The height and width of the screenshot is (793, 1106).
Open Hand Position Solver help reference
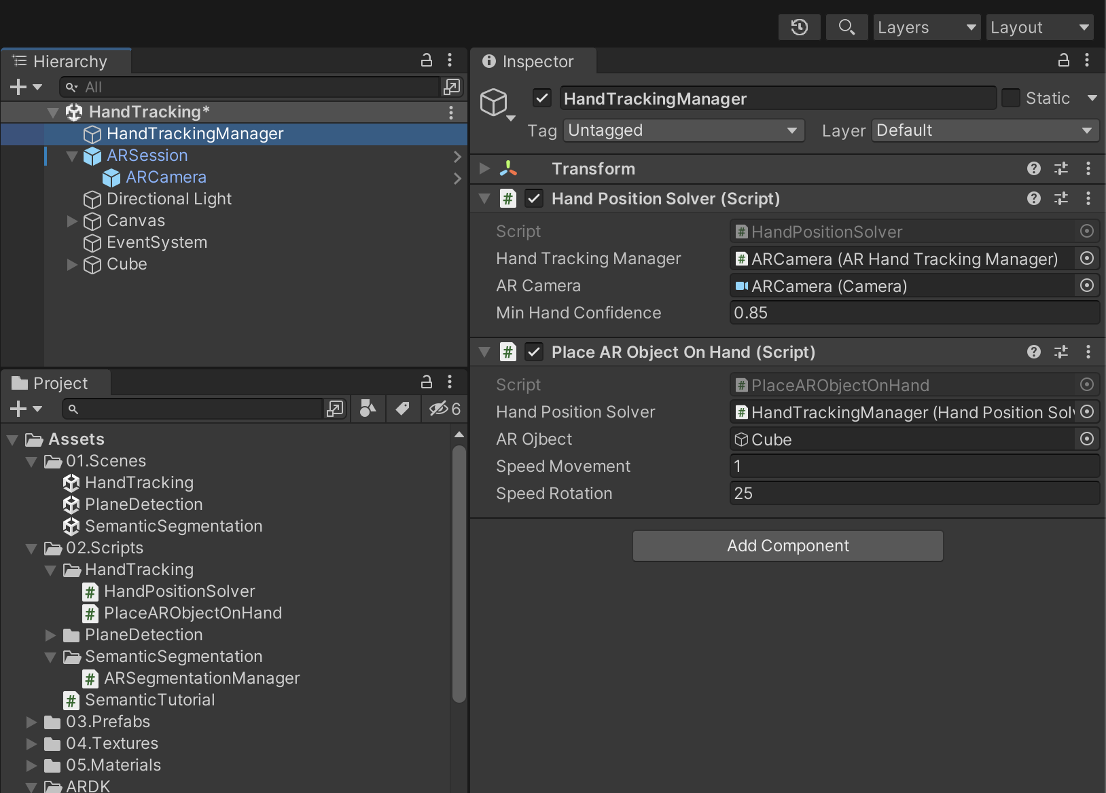pyautogui.click(x=1033, y=198)
